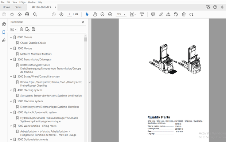Collapse the 5000 Electrical system bookmark

[11, 101]
